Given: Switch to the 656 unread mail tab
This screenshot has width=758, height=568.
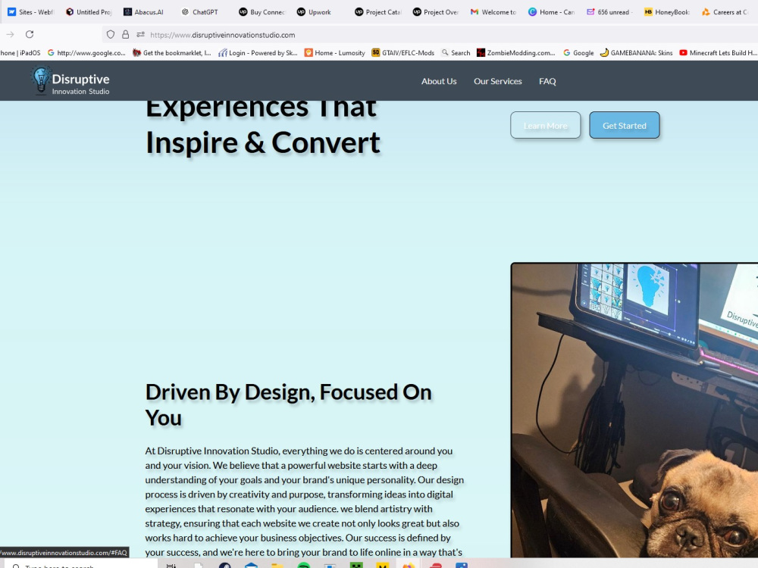Looking at the screenshot, I should click(610, 12).
